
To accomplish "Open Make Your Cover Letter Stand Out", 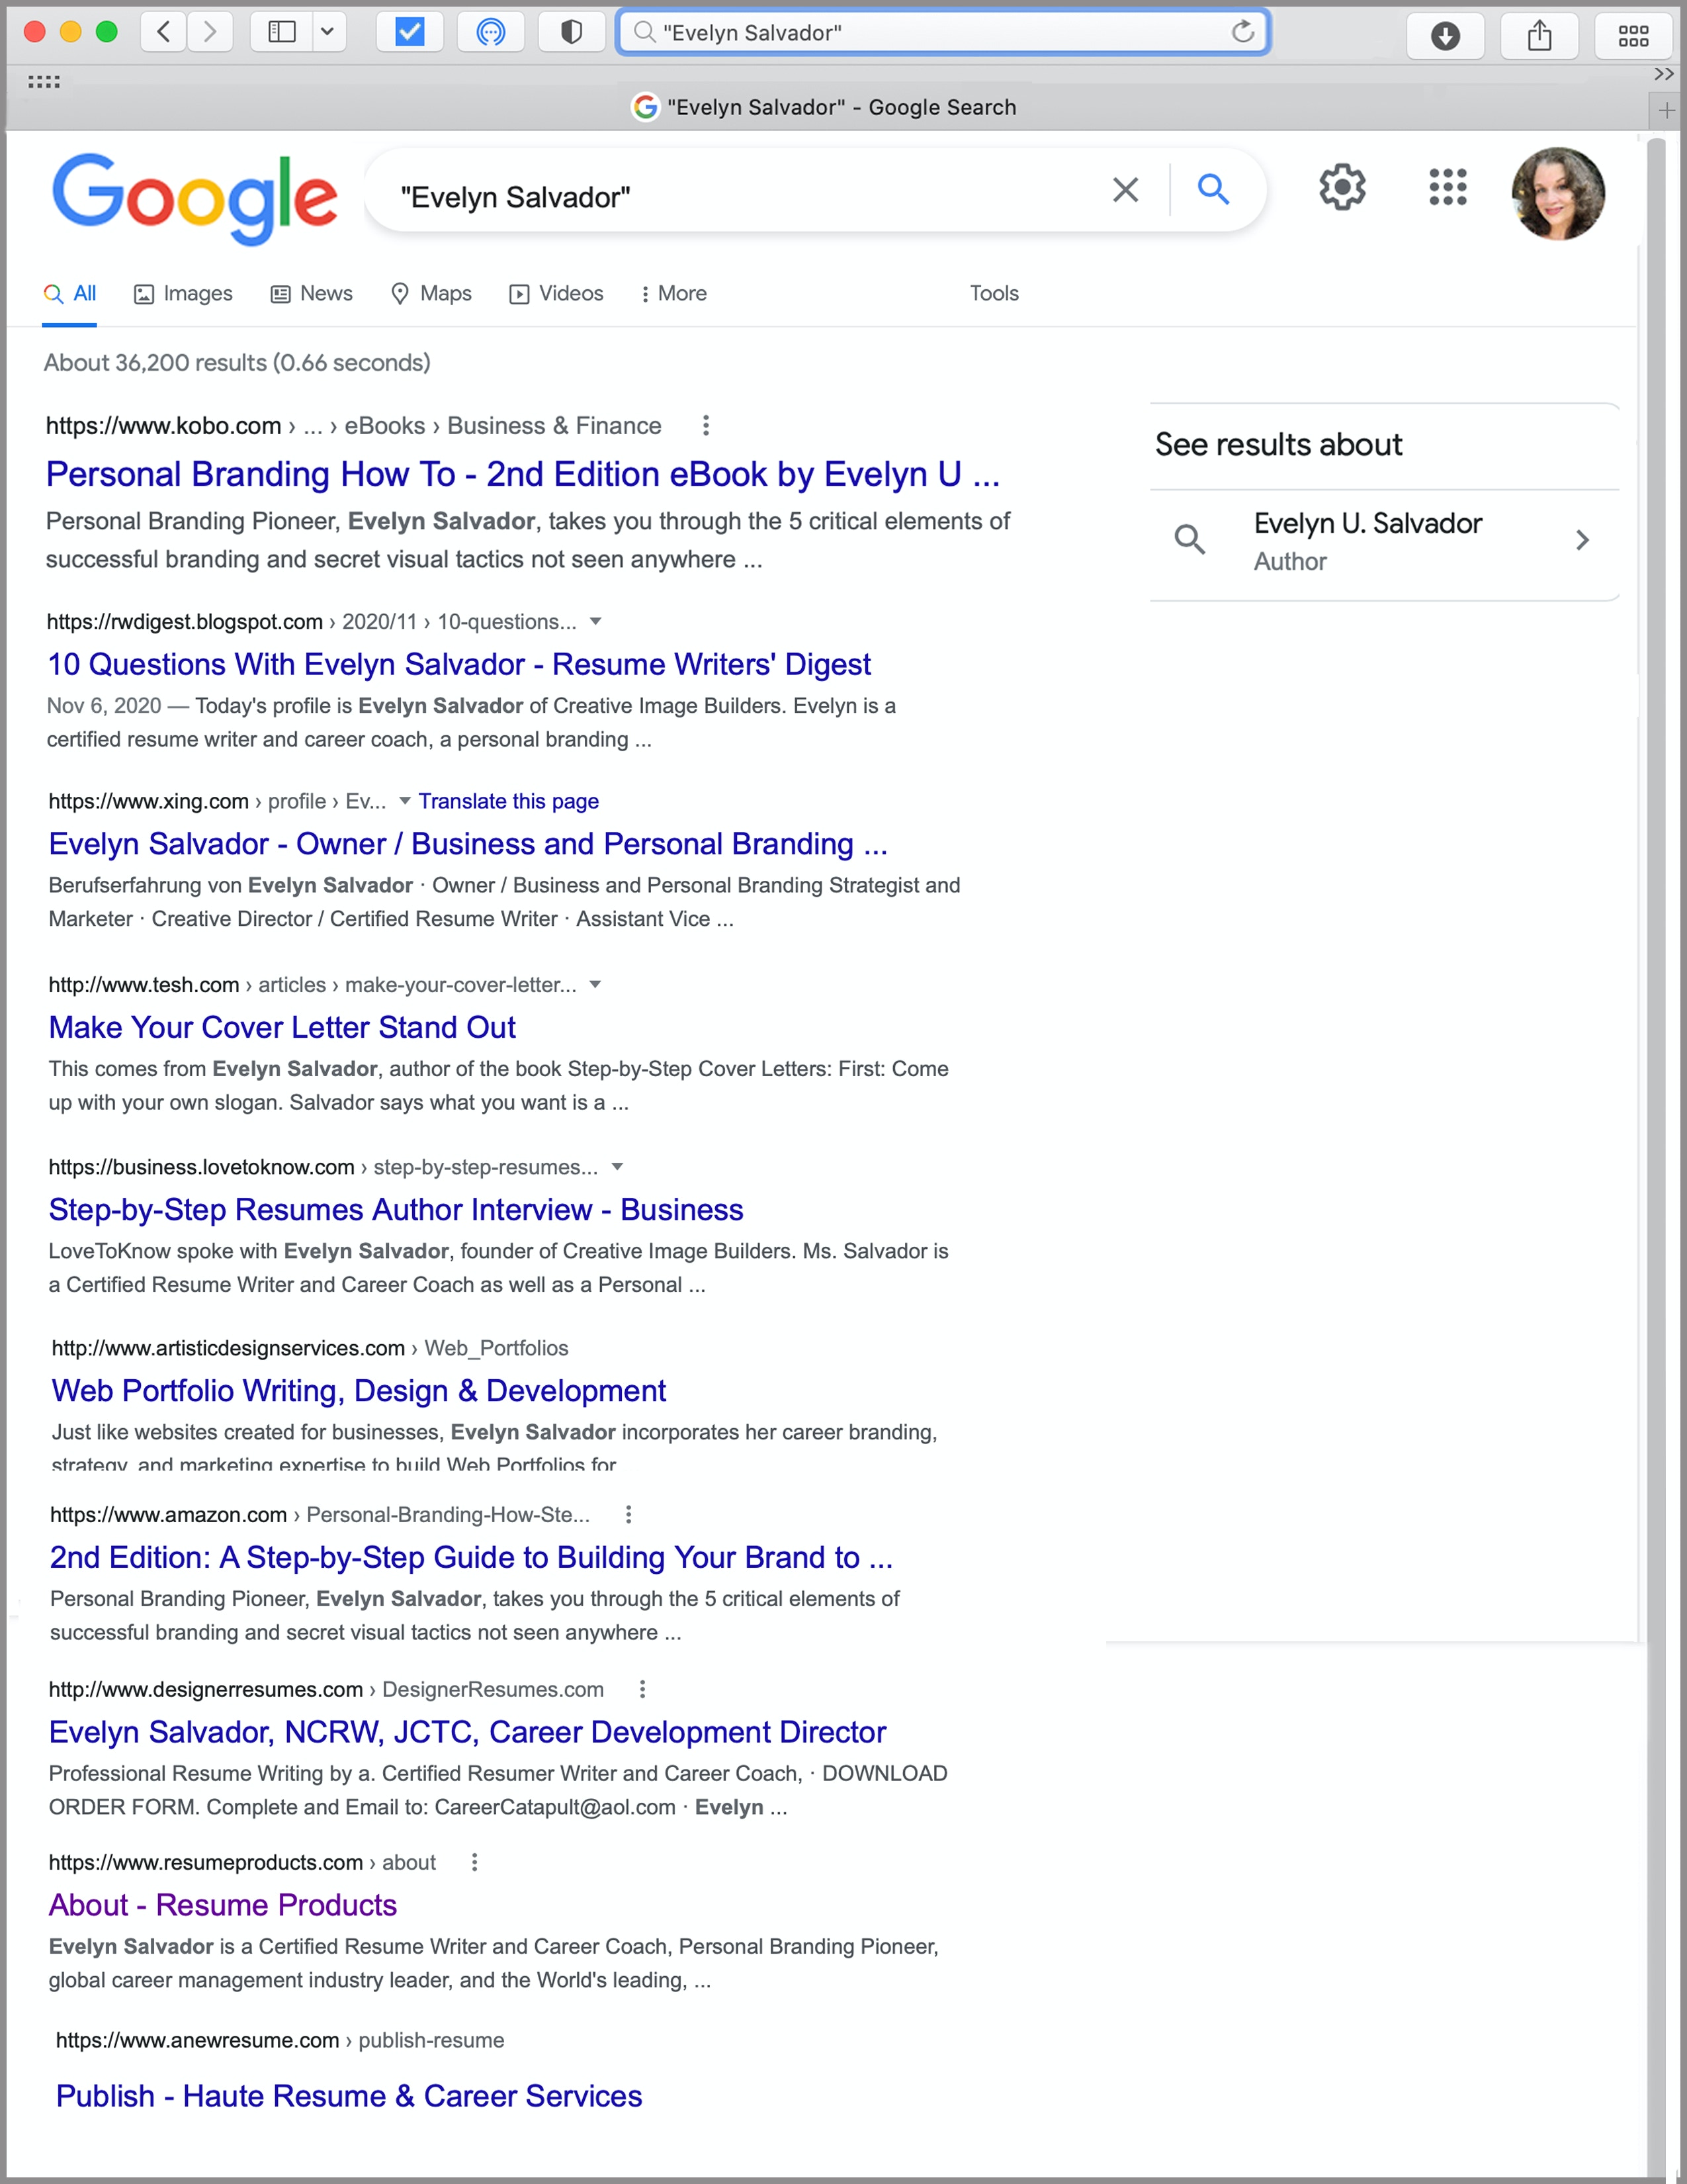I will tap(283, 1028).
